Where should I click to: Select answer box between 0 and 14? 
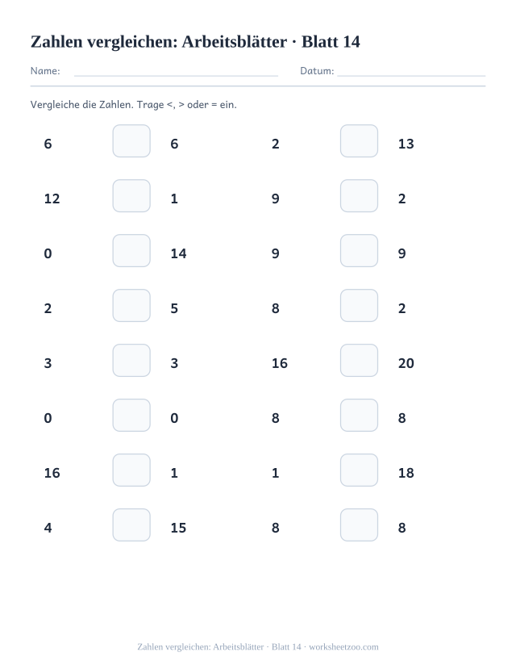131,250
